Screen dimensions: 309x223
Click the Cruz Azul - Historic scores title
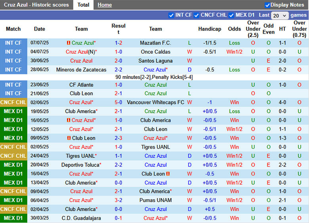tap(36, 5)
